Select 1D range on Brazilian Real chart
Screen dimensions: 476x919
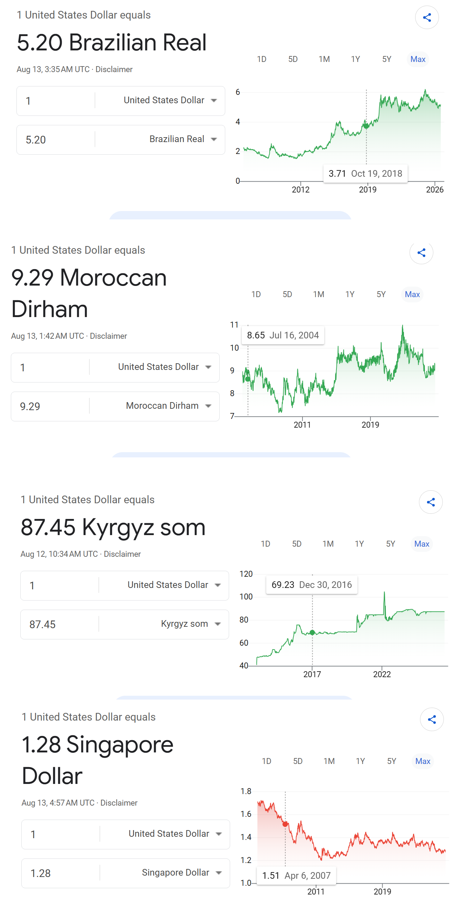tap(262, 59)
